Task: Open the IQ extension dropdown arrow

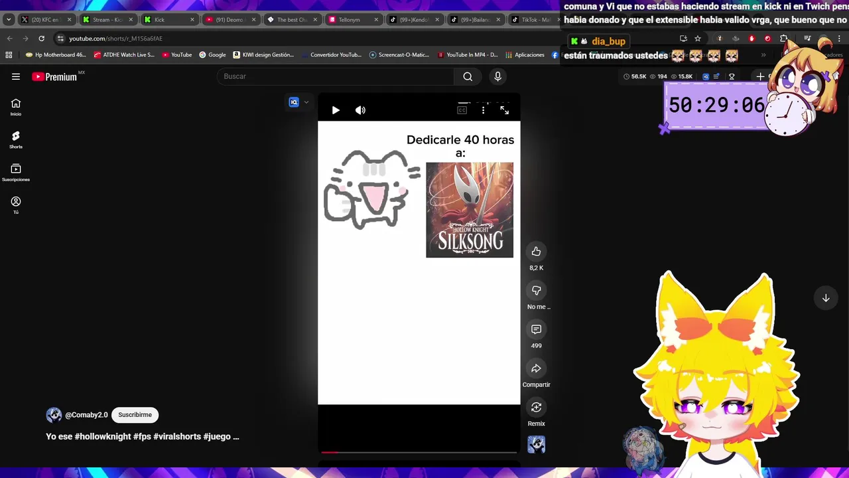Action: pyautogui.click(x=306, y=102)
